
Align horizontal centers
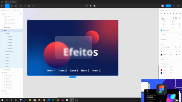[164, 13]
